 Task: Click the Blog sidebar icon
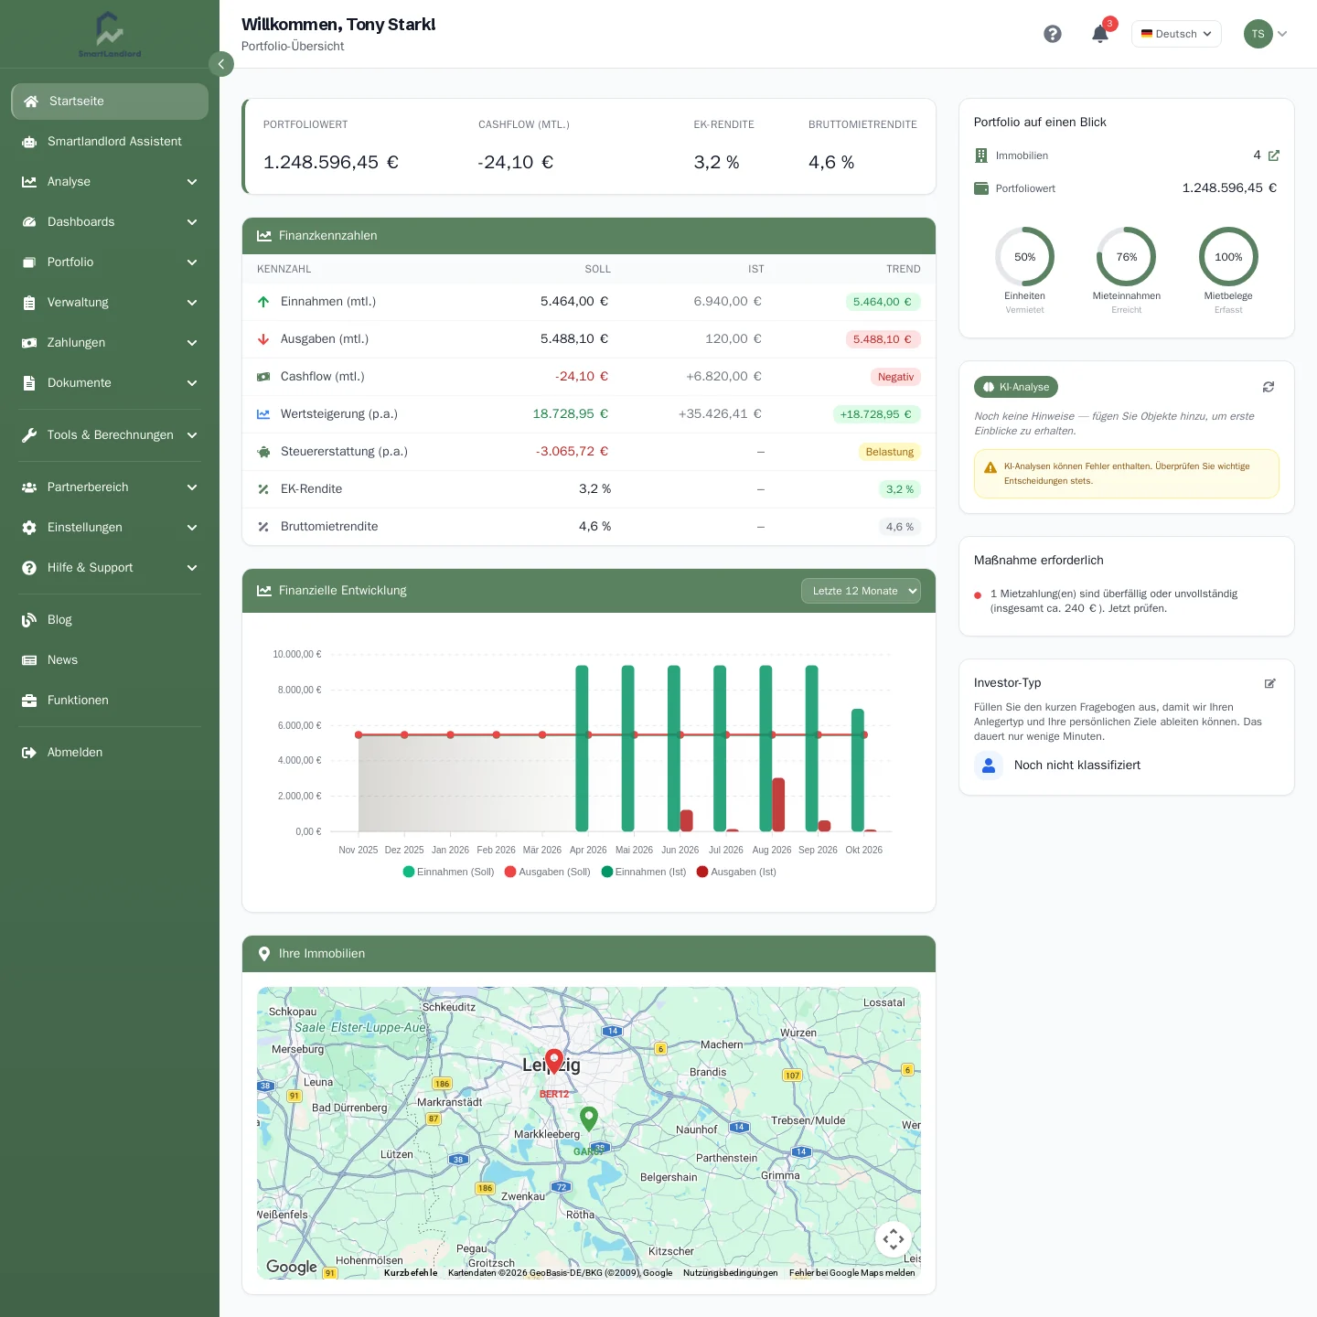[x=29, y=620]
